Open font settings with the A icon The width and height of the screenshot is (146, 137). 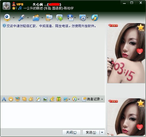pyautogui.click(x=4, y=99)
